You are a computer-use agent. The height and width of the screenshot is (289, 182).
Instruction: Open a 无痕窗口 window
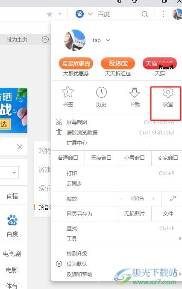pyautogui.click(x=101, y=158)
